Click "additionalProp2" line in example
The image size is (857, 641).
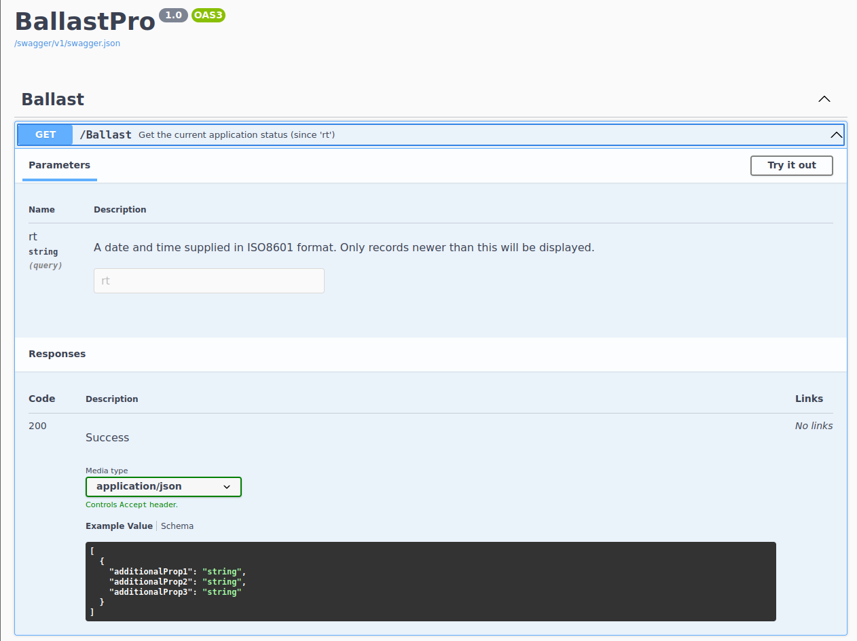177,582
